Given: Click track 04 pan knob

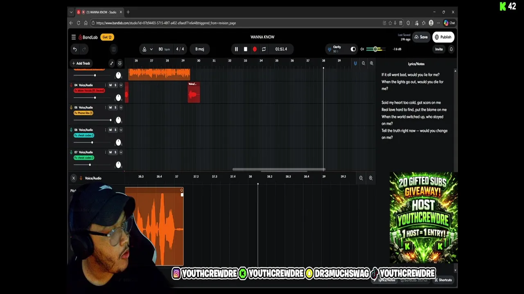Looking at the screenshot, I should tap(118, 98).
